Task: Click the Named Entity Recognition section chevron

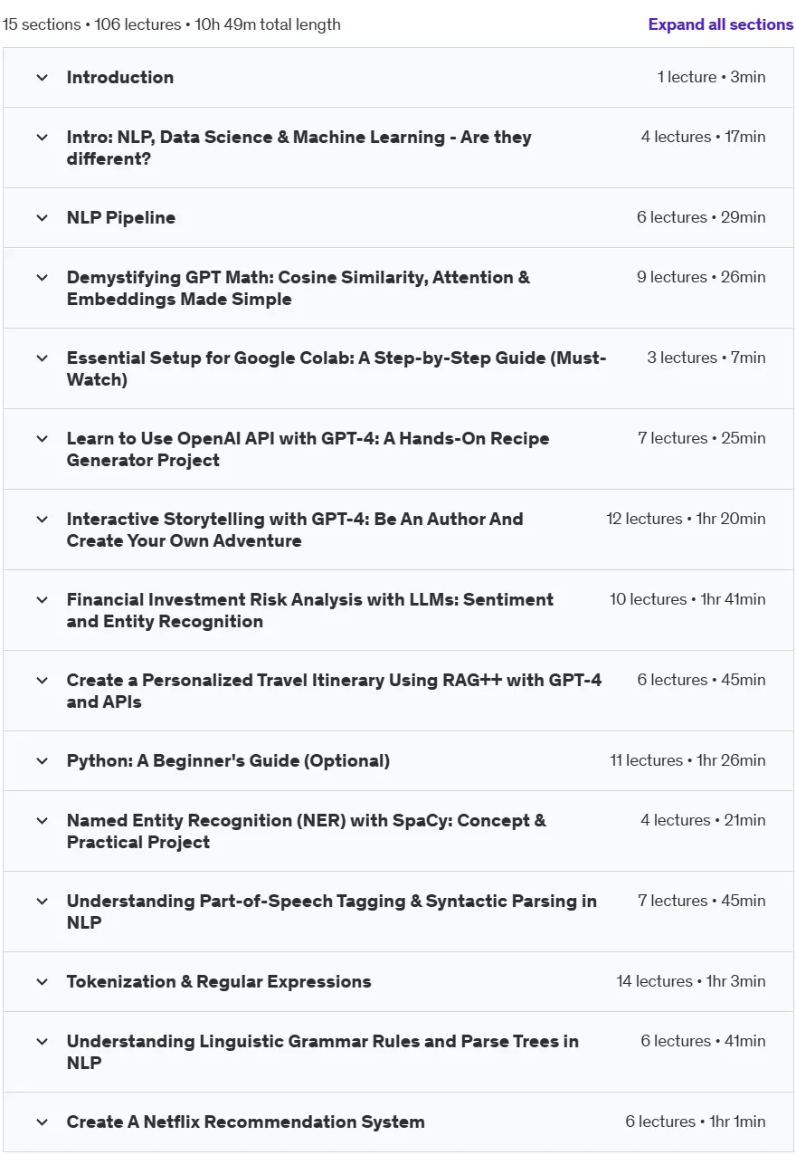Action: [42, 821]
